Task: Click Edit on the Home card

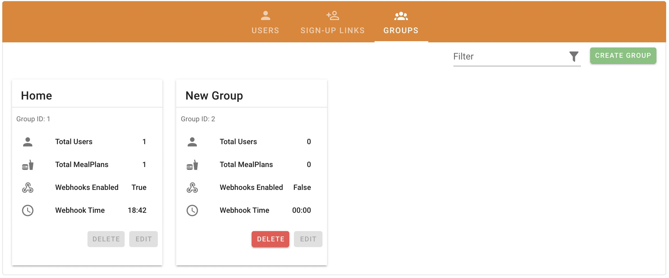Action: (143, 239)
